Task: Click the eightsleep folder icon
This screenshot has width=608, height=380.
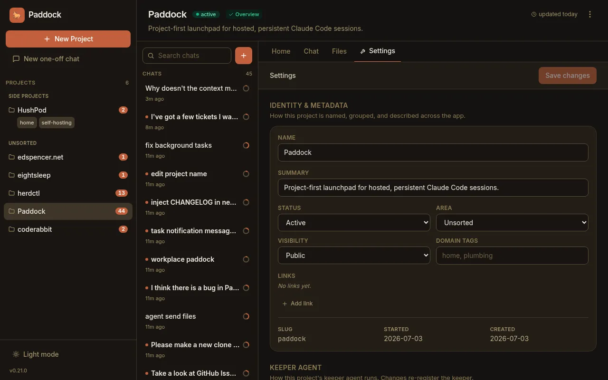Action: [12, 175]
